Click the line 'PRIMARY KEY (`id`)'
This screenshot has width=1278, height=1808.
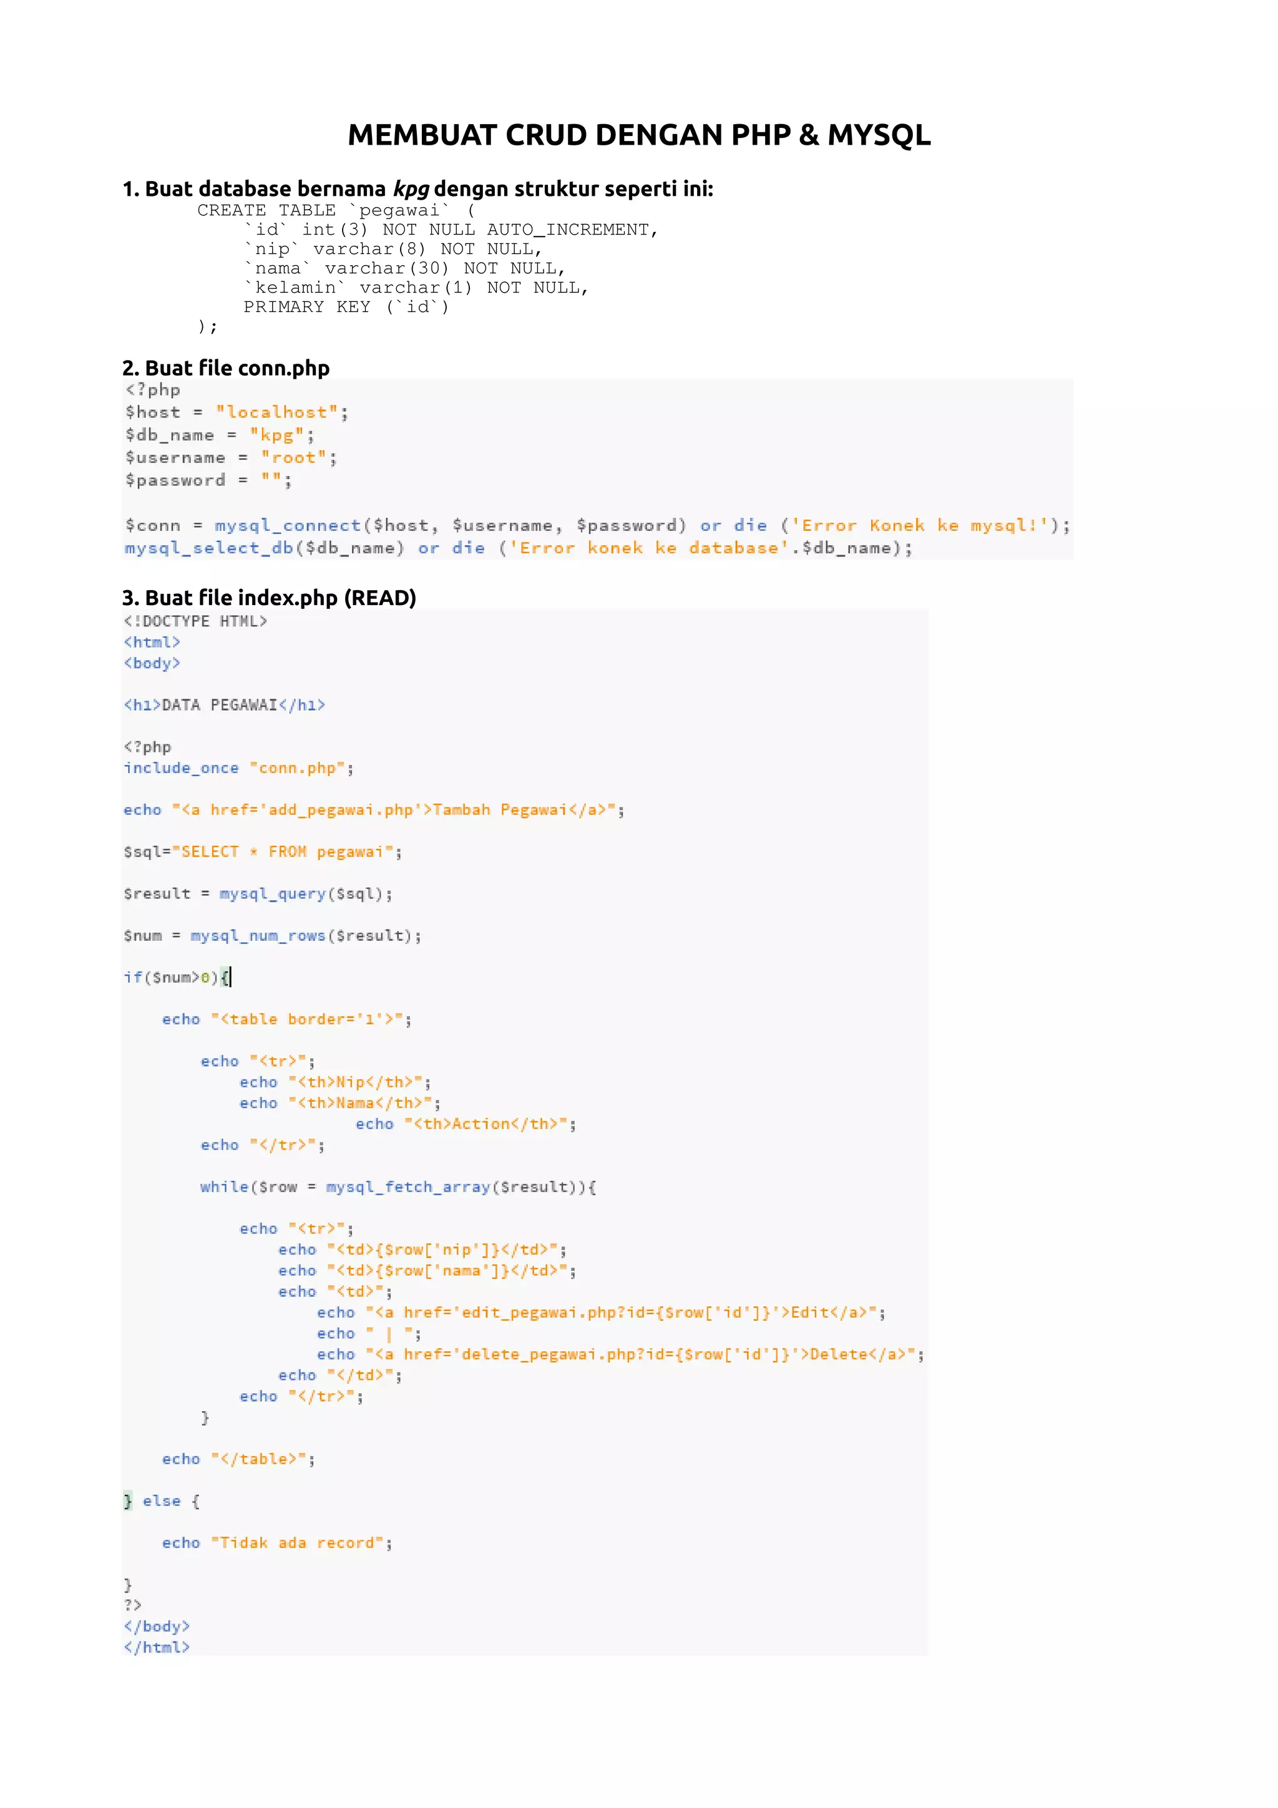(x=346, y=306)
